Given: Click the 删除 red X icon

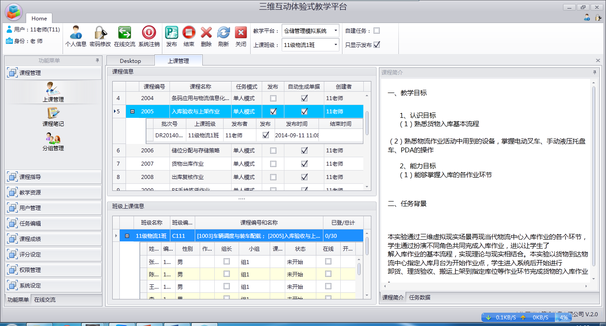Looking at the screenshot, I should 206,33.
